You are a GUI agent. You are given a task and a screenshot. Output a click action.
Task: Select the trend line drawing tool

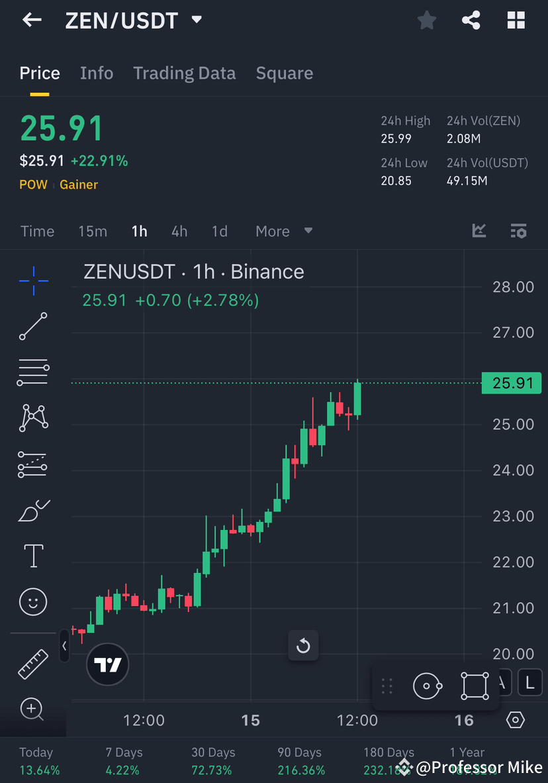33,327
